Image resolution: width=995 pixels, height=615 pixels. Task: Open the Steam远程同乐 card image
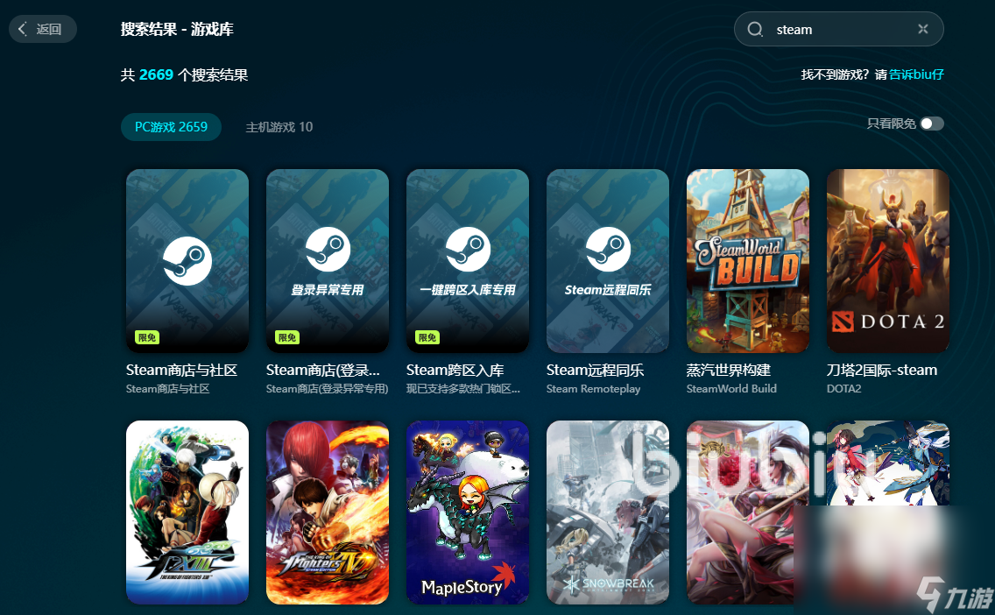tap(608, 261)
